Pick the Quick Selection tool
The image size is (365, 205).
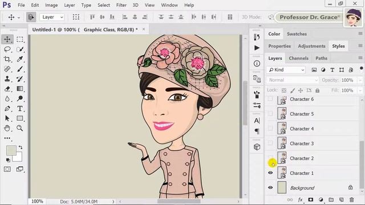pyautogui.click(x=20, y=50)
